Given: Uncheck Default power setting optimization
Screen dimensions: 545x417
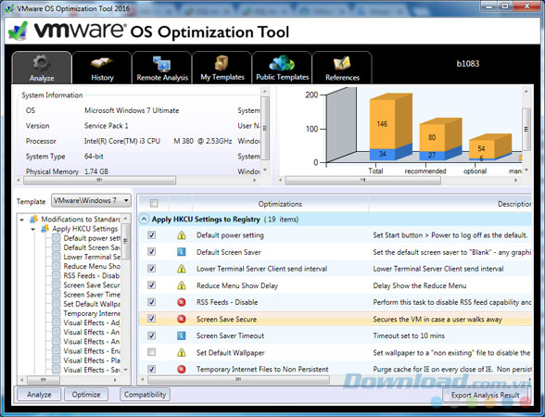Looking at the screenshot, I should coord(152,235).
